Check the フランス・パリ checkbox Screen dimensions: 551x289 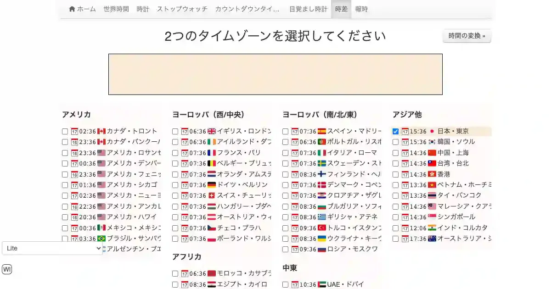pyautogui.click(x=175, y=153)
